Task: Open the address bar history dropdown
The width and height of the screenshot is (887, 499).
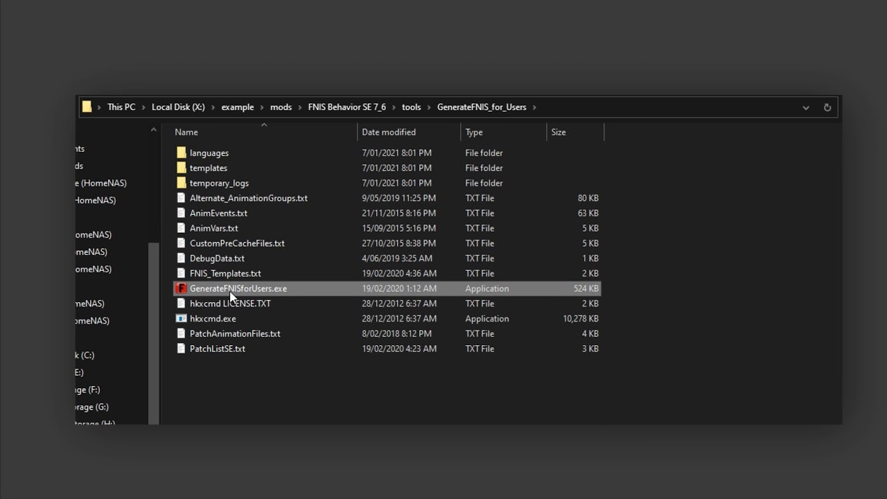Action: coord(805,107)
